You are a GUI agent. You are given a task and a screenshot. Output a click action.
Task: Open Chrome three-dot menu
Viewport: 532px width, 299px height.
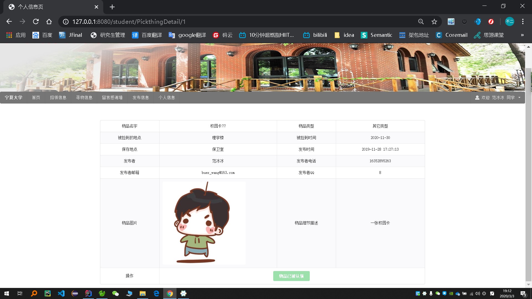523,22
